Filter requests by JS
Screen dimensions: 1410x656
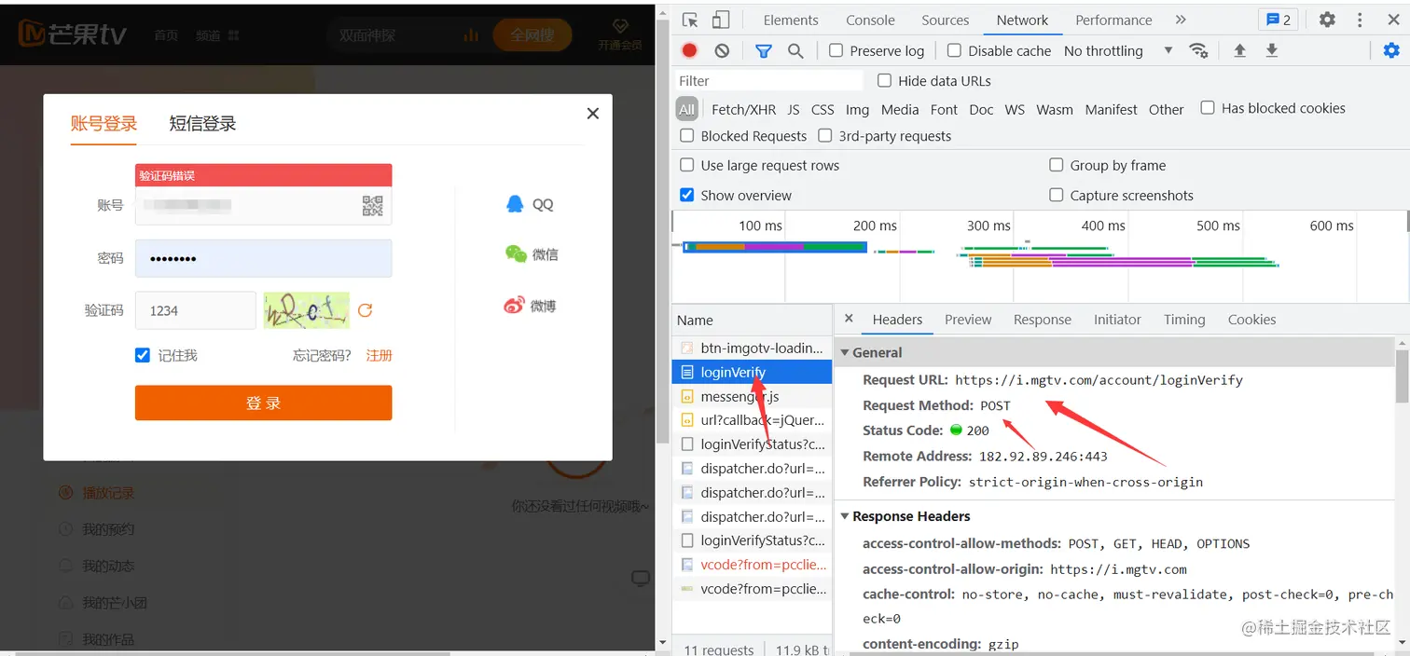[794, 109]
